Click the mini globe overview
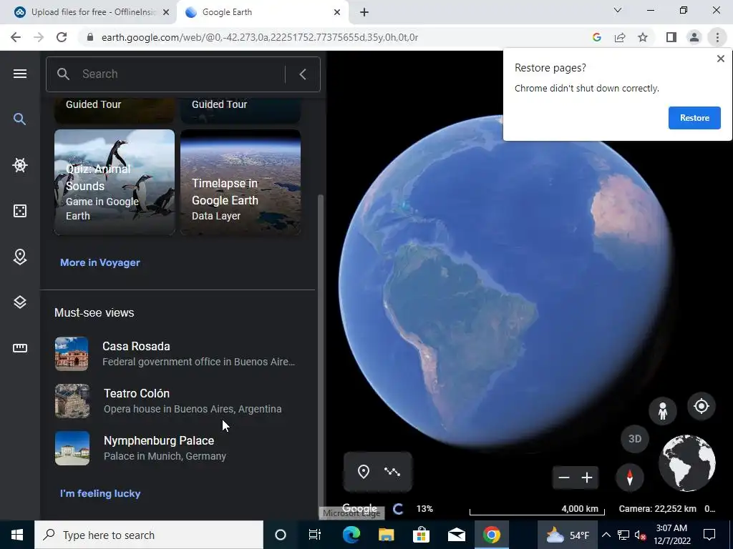The width and height of the screenshot is (733, 549). 686,463
